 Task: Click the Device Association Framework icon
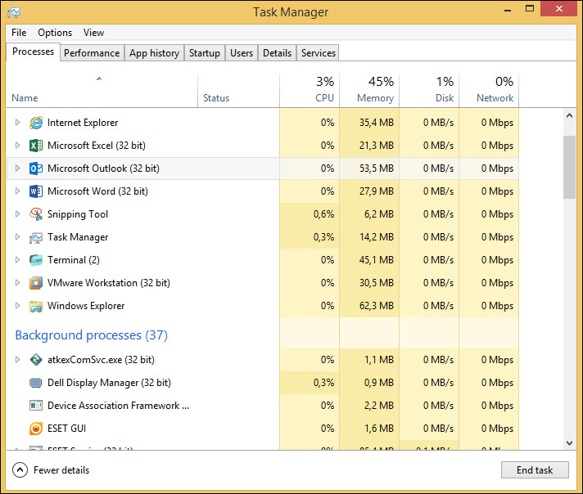tap(36, 406)
